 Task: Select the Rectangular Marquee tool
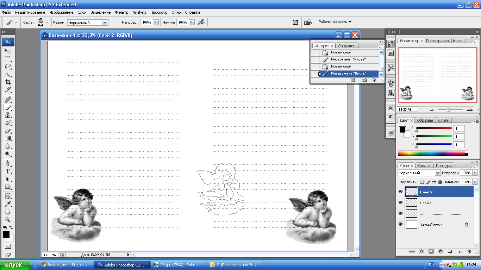[8, 59]
